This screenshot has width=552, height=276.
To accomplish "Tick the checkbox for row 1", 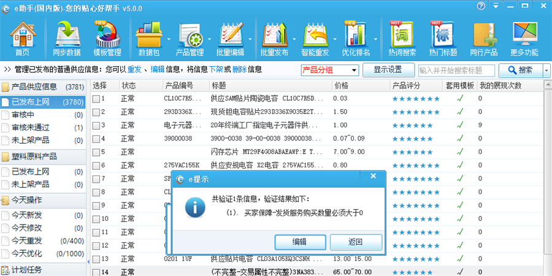I will pyautogui.click(x=96, y=99).
